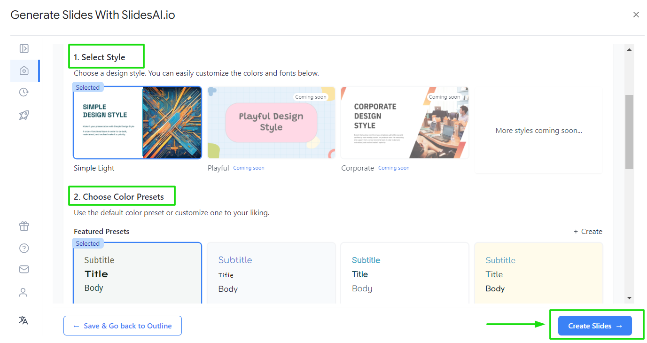Viewport: 647px width, 343px height.
Task: Select the Corporate Design Style thumbnail
Action: (405, 123)
